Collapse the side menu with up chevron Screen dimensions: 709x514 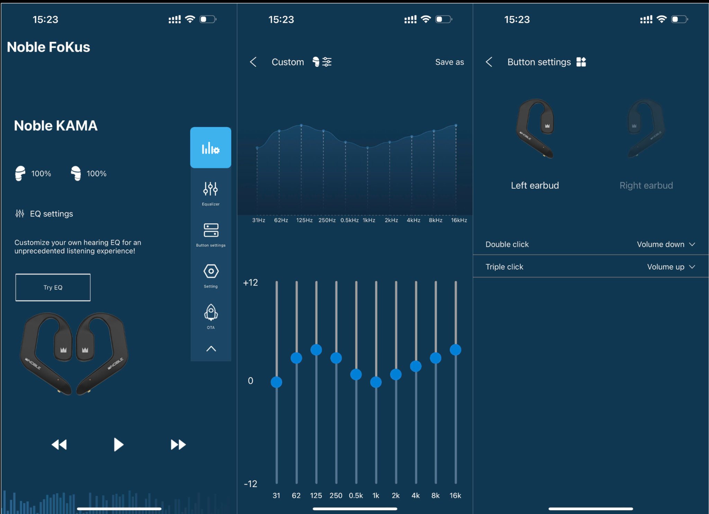pos(211,349)
